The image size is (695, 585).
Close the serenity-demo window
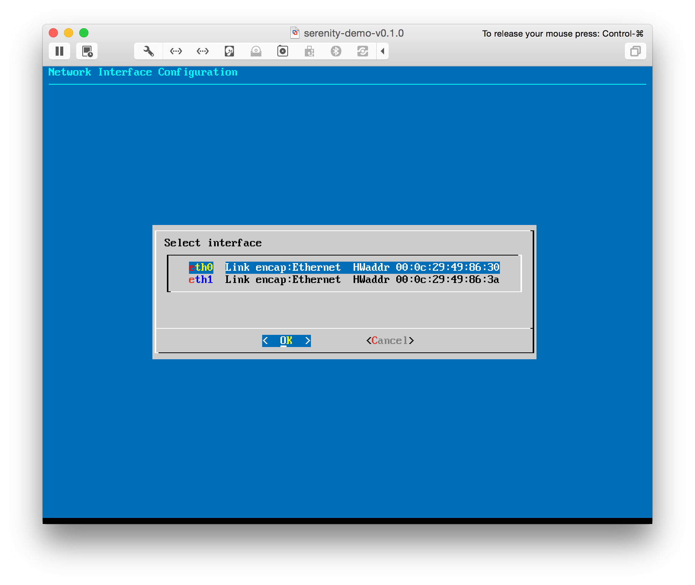(53, 33)
